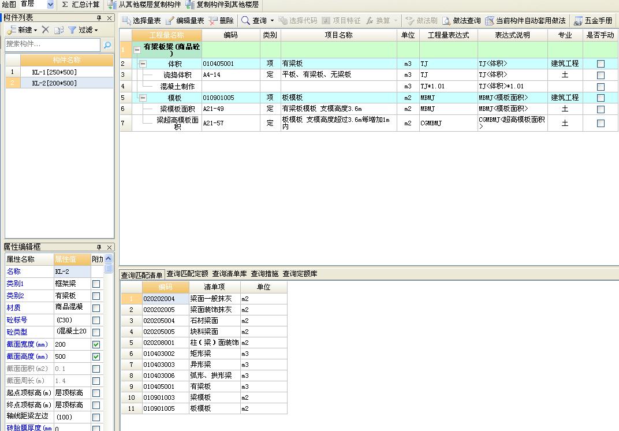Click the 构件名称 column header

(67, 60)
